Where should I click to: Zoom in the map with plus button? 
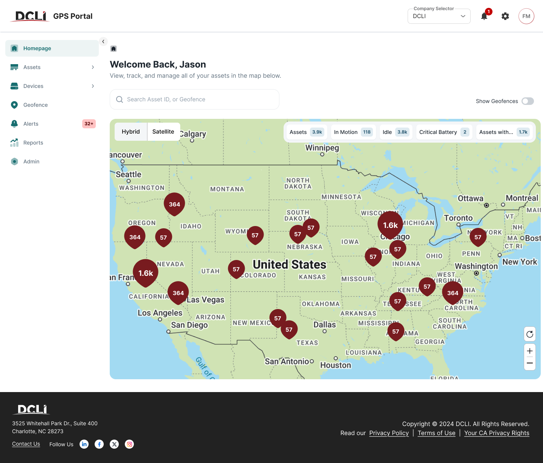click(530, 351)
